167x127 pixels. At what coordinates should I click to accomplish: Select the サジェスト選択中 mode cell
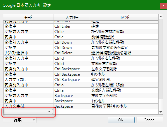(x=28, y=53)
